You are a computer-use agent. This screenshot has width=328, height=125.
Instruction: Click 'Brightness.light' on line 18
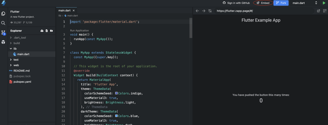121,102
